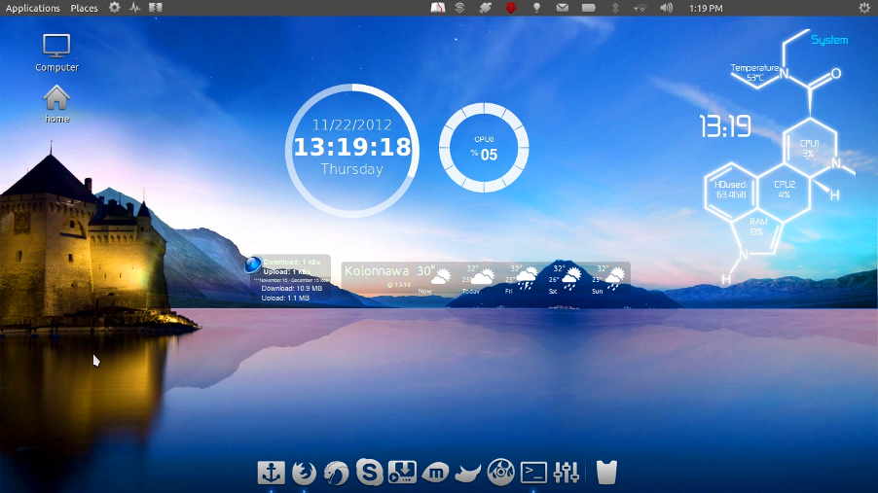
Task: Open the battery indicator
Action: (589, 8)
